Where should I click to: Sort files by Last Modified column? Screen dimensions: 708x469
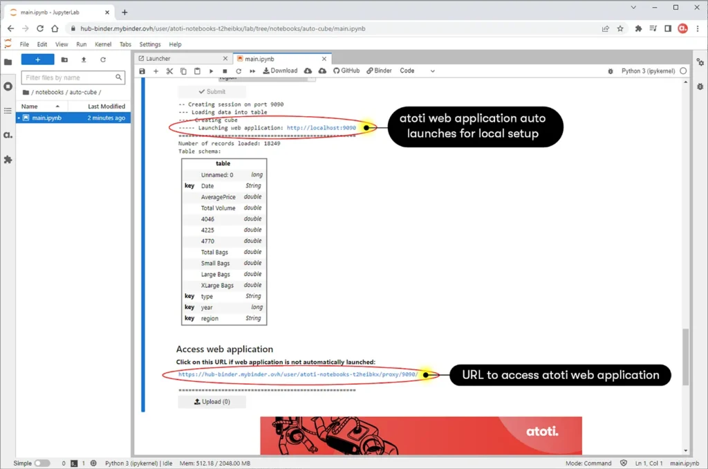[100, 106]
